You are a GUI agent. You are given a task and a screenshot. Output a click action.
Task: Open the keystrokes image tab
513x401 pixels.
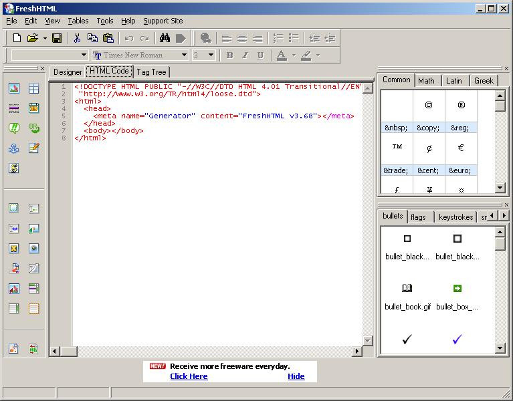pos(455,217)
